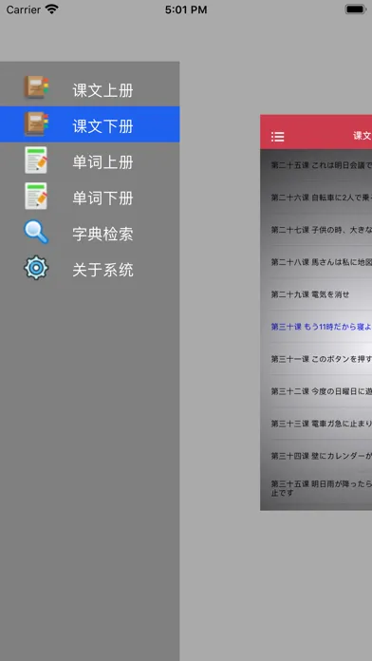Tap the notepad pencil icon beside 单词上册
The height and width of the screenshot is (661, 372).
36,161
